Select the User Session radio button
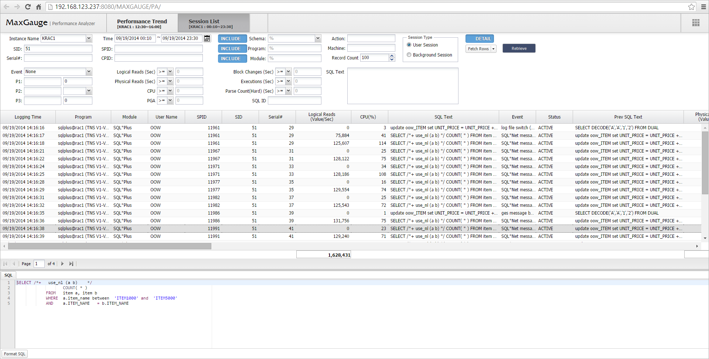This screenshot has height=359, width=709. [409, 45]
